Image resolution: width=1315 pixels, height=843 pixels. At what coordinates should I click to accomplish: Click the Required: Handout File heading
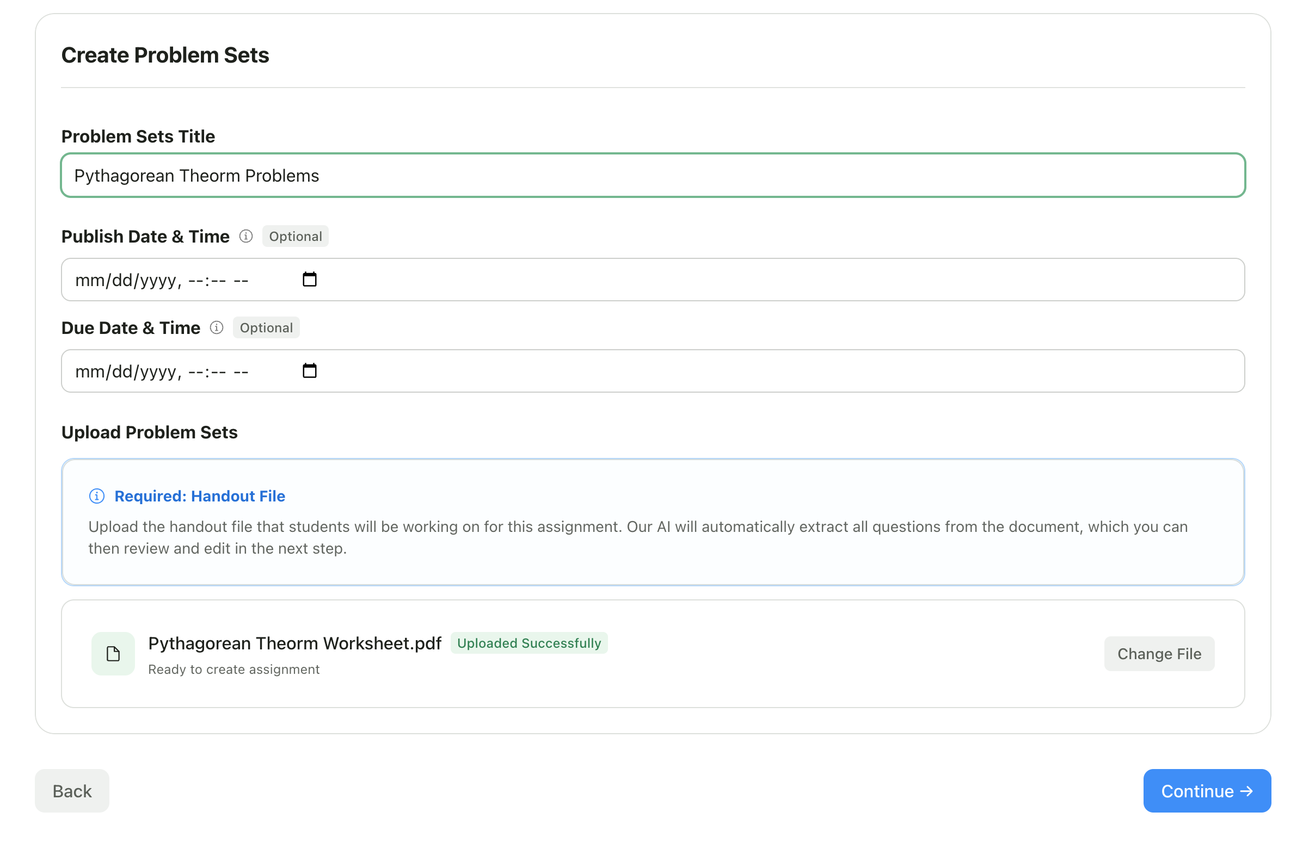[x=200, y=497]
